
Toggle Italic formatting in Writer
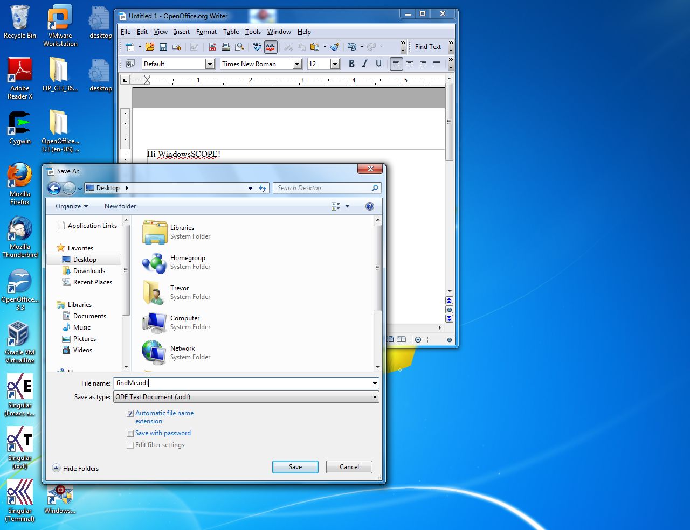coord(365,64)
